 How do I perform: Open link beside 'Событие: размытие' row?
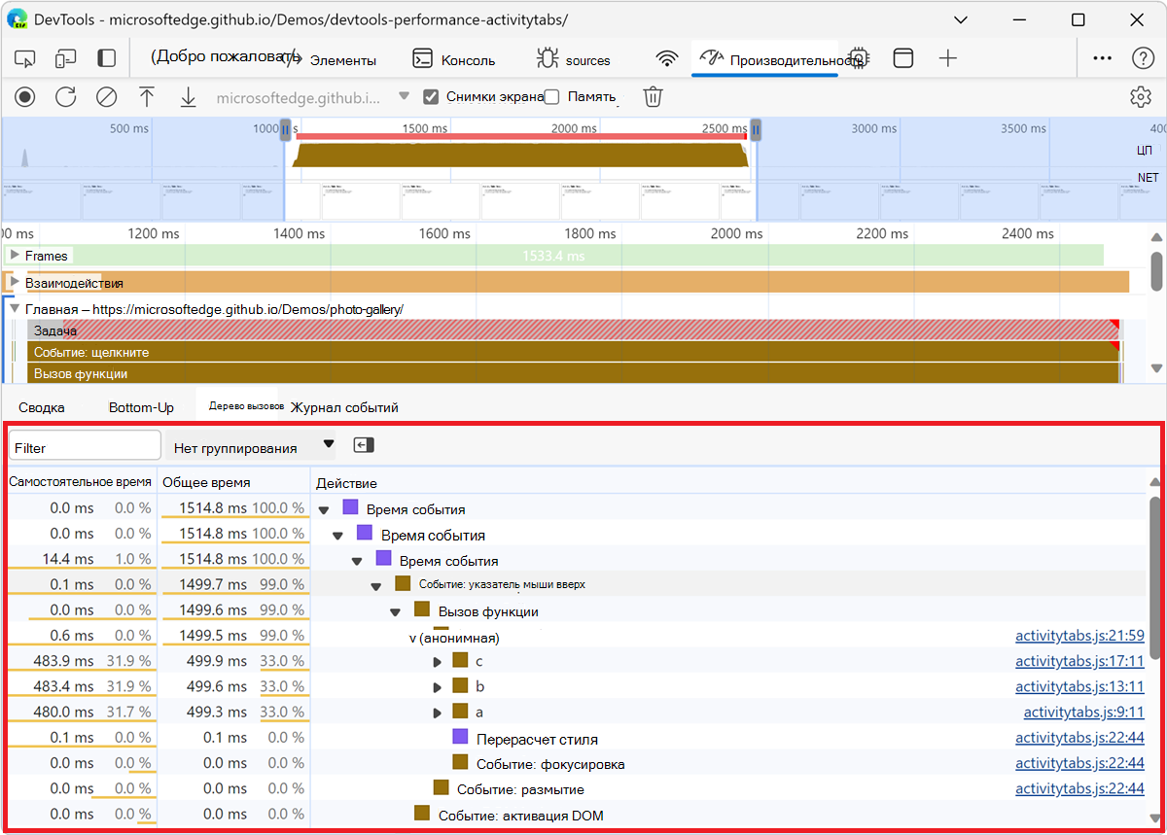tap(1079, 788)
